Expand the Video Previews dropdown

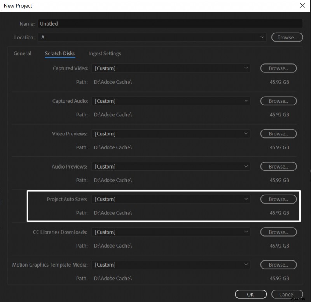pos(171,133)
